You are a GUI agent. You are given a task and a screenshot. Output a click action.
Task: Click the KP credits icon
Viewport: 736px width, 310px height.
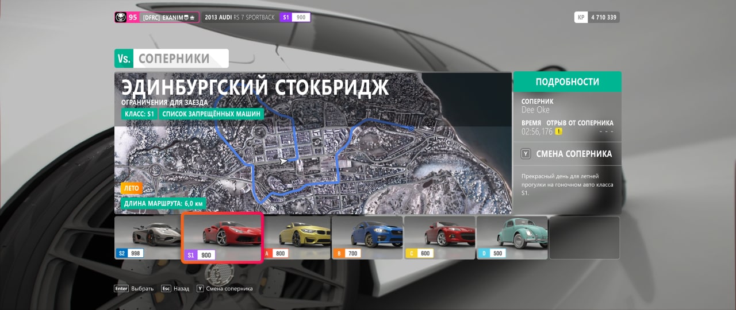click(x=581, y=17)
